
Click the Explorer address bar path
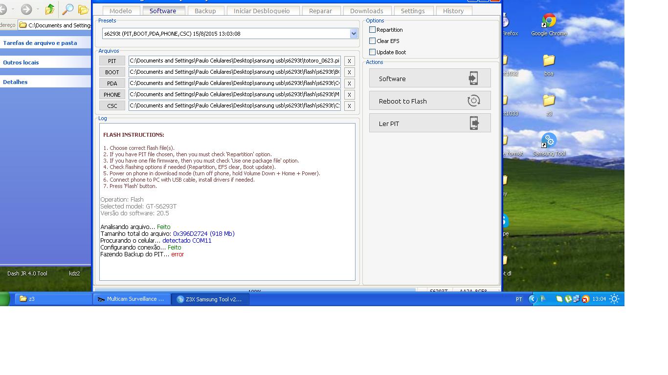coord(55,25)
